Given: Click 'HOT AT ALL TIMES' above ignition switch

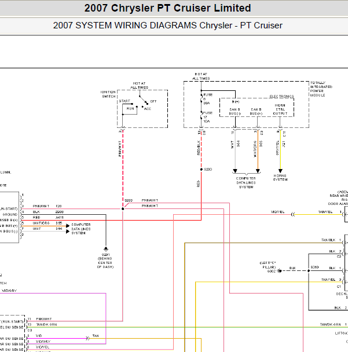Looking at the screenshot, I should [139, 85].
